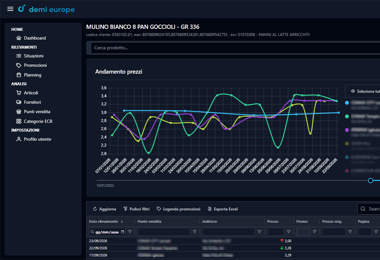
Task: Enable the dimmed teal legend series
Action: pyautogui.click(x=347, y=157)
